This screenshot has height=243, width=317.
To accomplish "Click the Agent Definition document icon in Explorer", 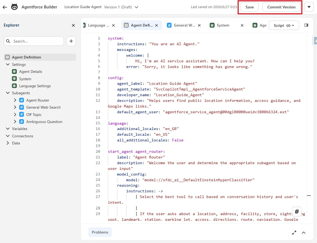I will [x=7, y=57].
